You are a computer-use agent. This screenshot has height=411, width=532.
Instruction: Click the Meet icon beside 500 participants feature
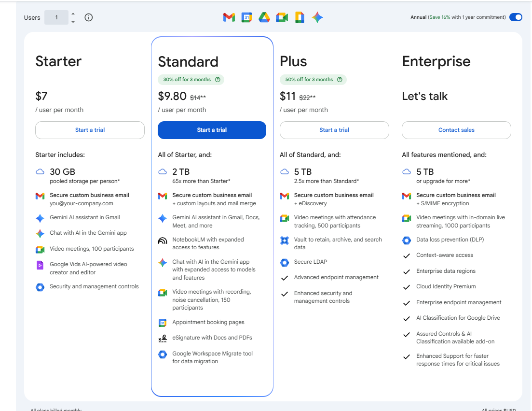(284, 218)
